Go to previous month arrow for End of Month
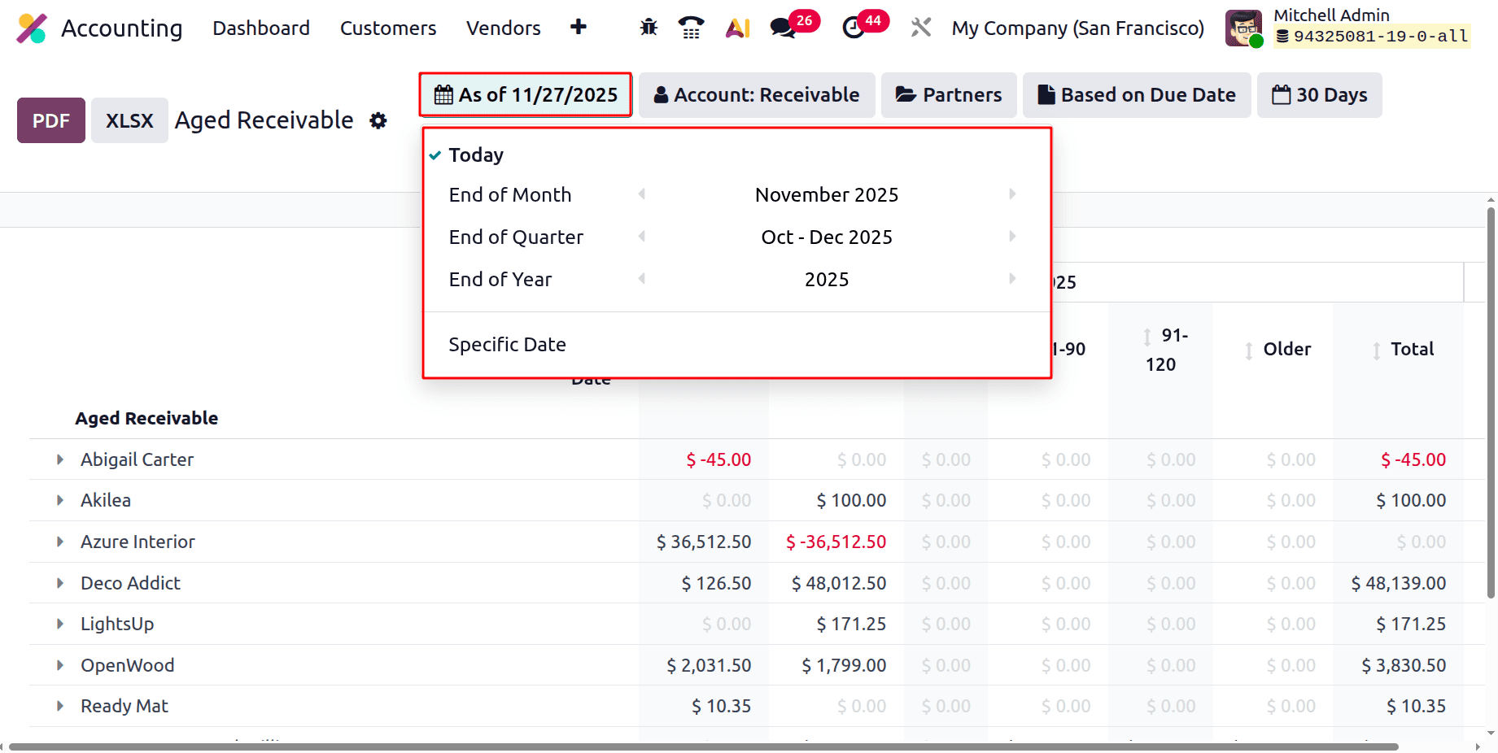1498x753 pixels. pyautogui.click(x=642, y=194)
